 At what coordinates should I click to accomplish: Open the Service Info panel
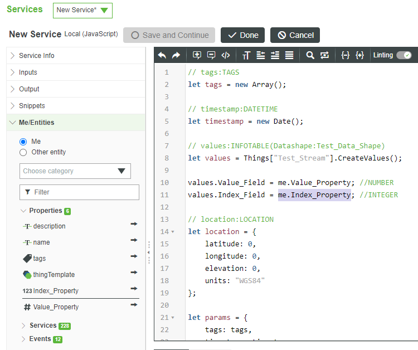pos(36,55)
